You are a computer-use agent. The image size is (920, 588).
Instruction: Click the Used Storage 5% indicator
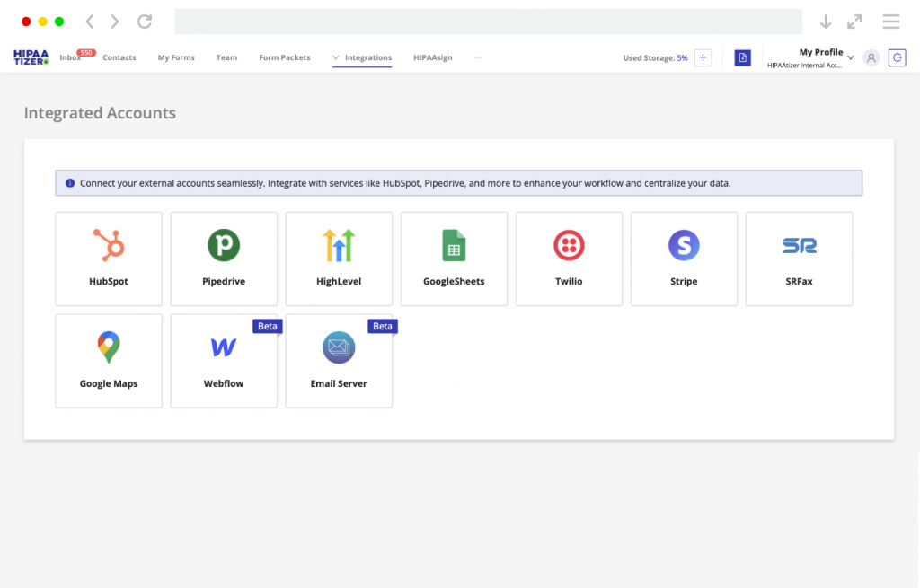click(x=655, y=57)
